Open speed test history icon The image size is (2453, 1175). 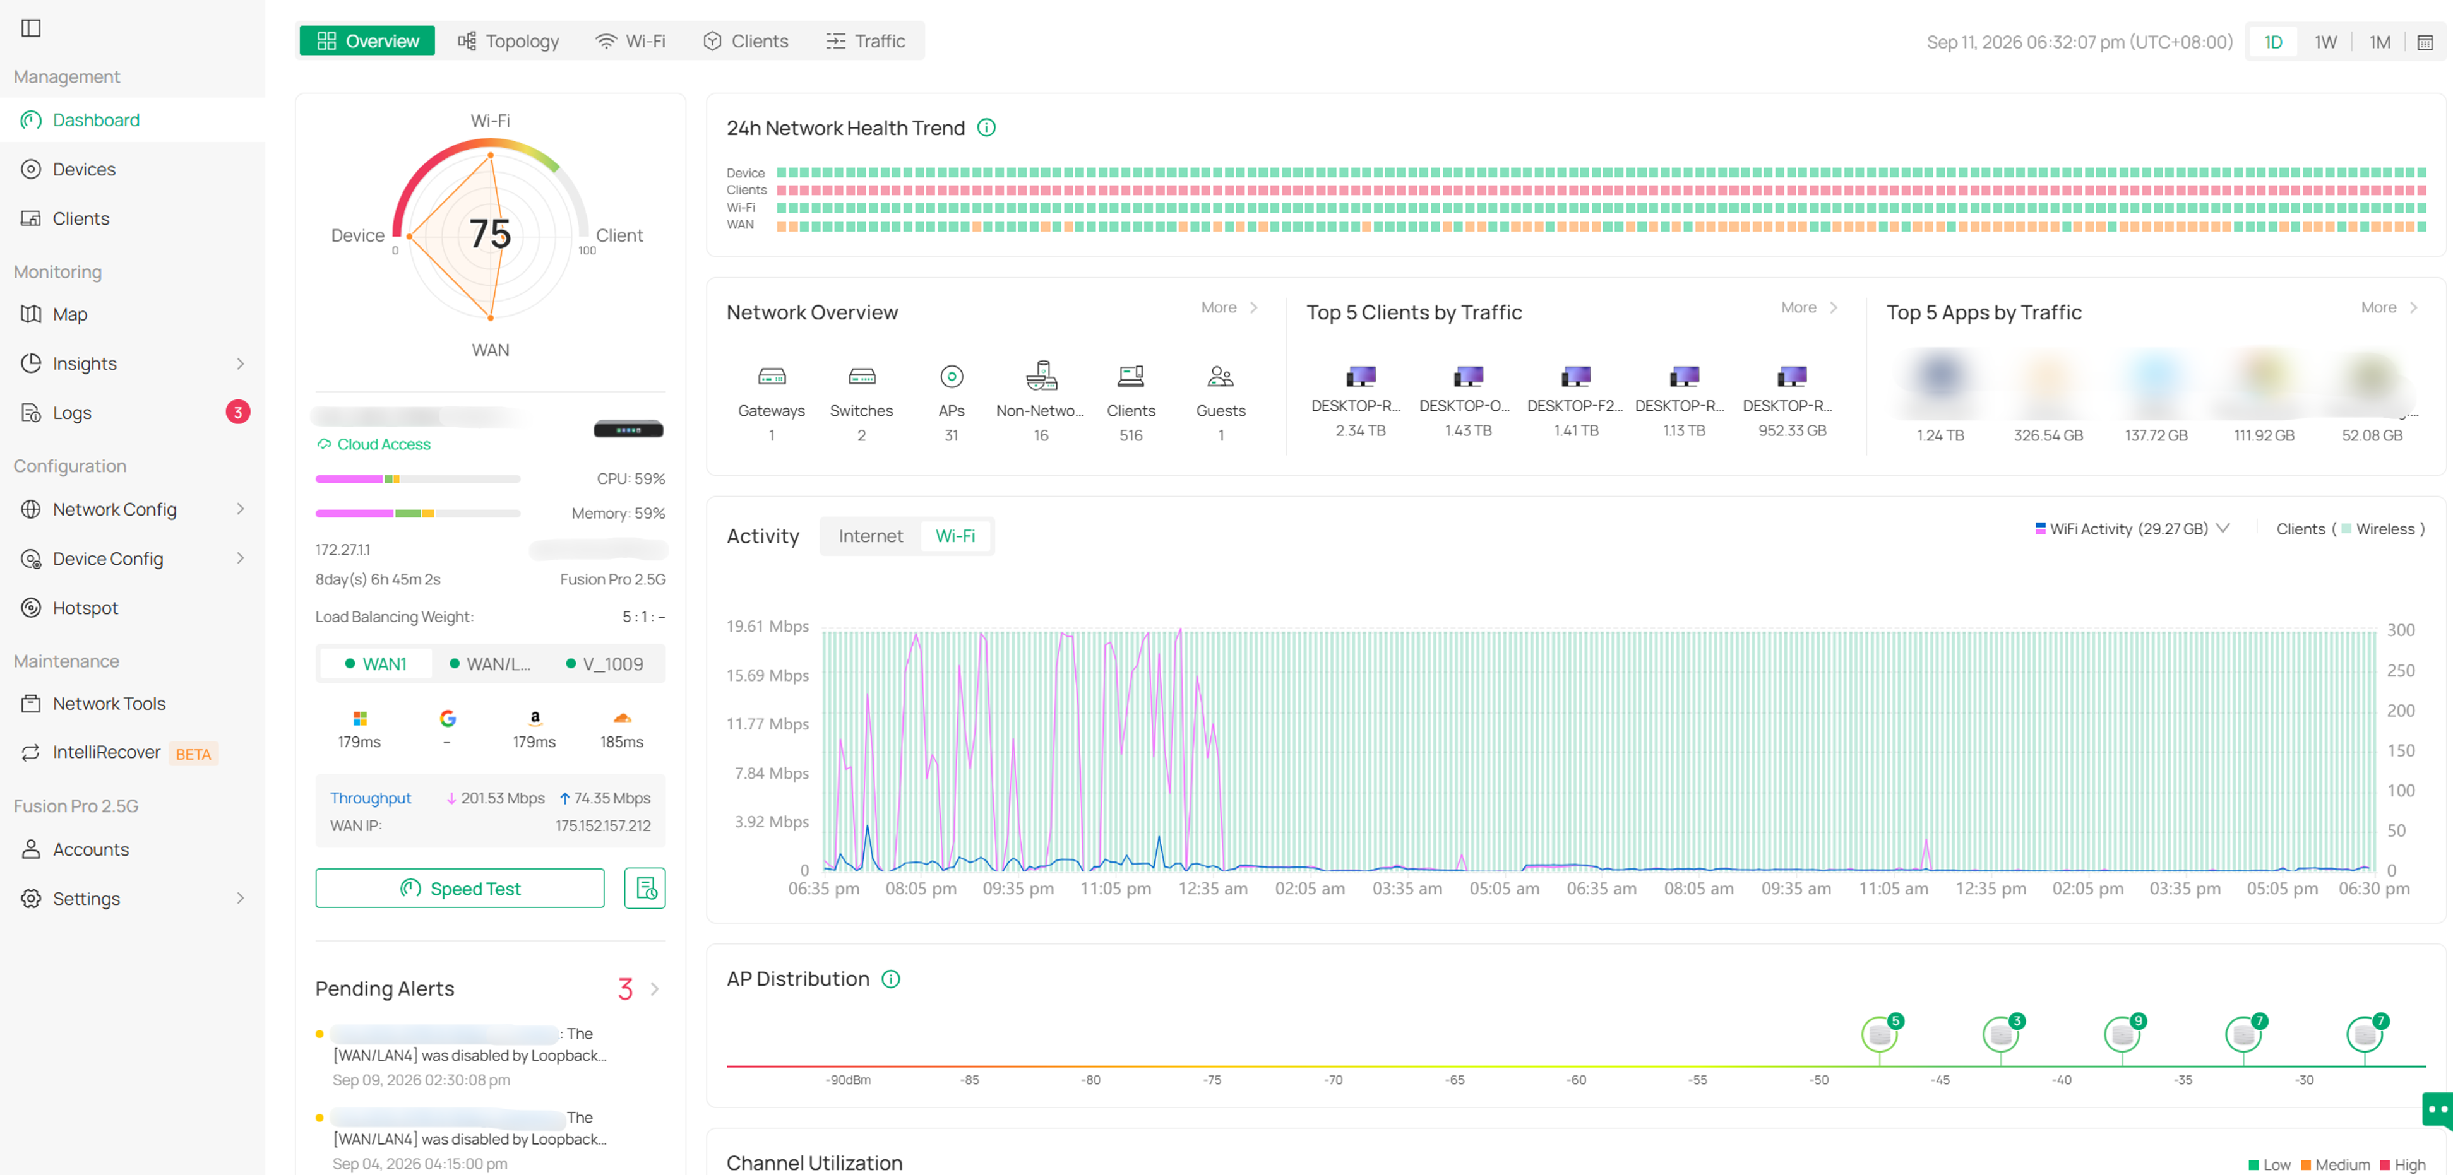645,889
